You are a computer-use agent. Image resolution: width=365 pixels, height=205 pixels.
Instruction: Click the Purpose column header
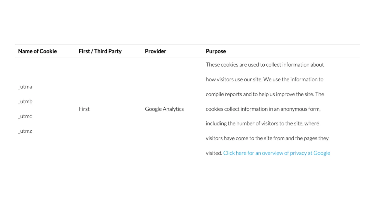[216, 51]
